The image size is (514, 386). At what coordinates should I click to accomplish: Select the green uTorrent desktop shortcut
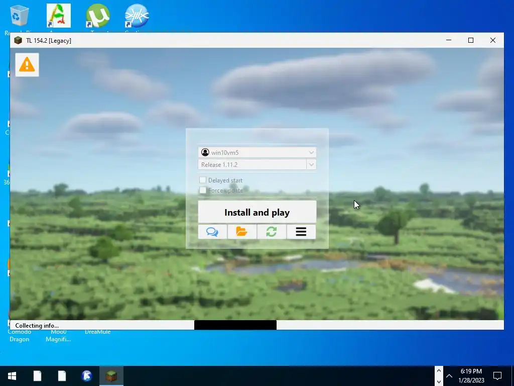pos(97,16)
